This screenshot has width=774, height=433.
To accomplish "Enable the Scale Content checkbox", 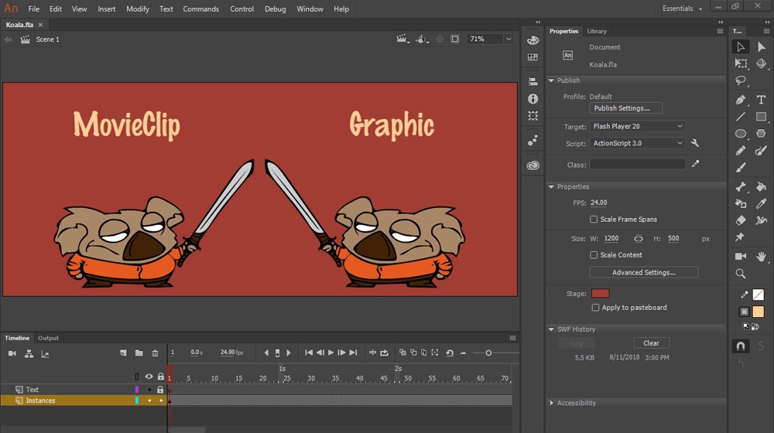I will (x=594, y=255).
